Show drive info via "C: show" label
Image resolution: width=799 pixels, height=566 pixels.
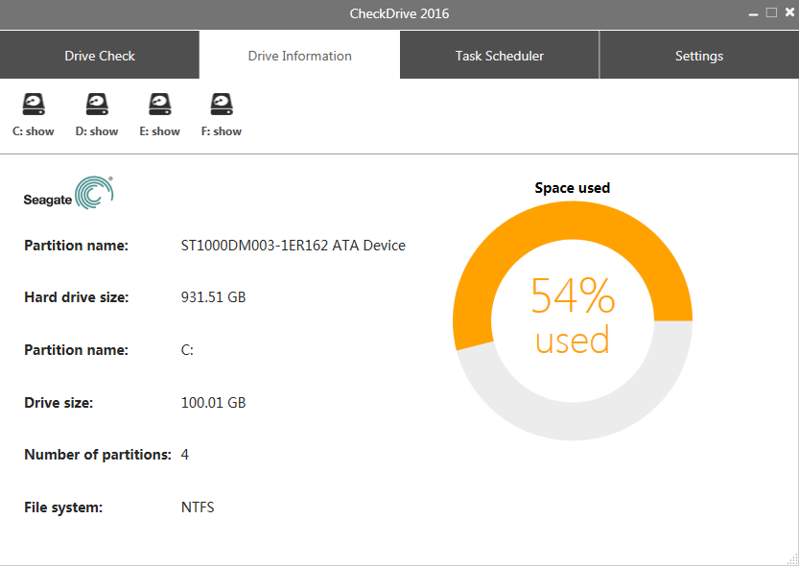pyautogui.click(x=34, y=131)
